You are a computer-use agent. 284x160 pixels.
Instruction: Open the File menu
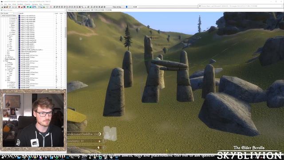pos(2,4)
